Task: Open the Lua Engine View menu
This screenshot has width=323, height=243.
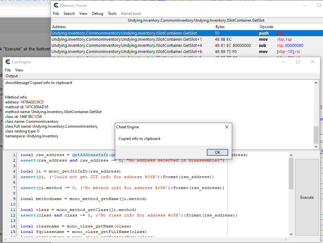Action: pos(19,70)
